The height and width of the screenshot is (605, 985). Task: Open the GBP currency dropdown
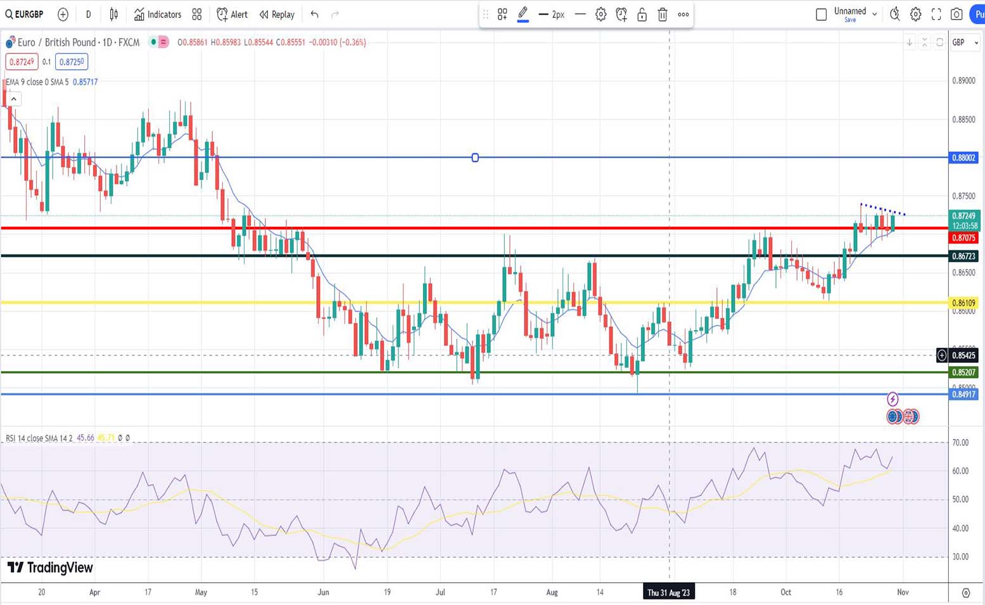coord(965,42)
